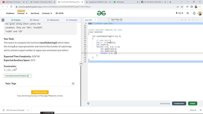Screen dimensions: 203x114
Task: Click the 'Constraints:' heading
Action: point(10,66)
